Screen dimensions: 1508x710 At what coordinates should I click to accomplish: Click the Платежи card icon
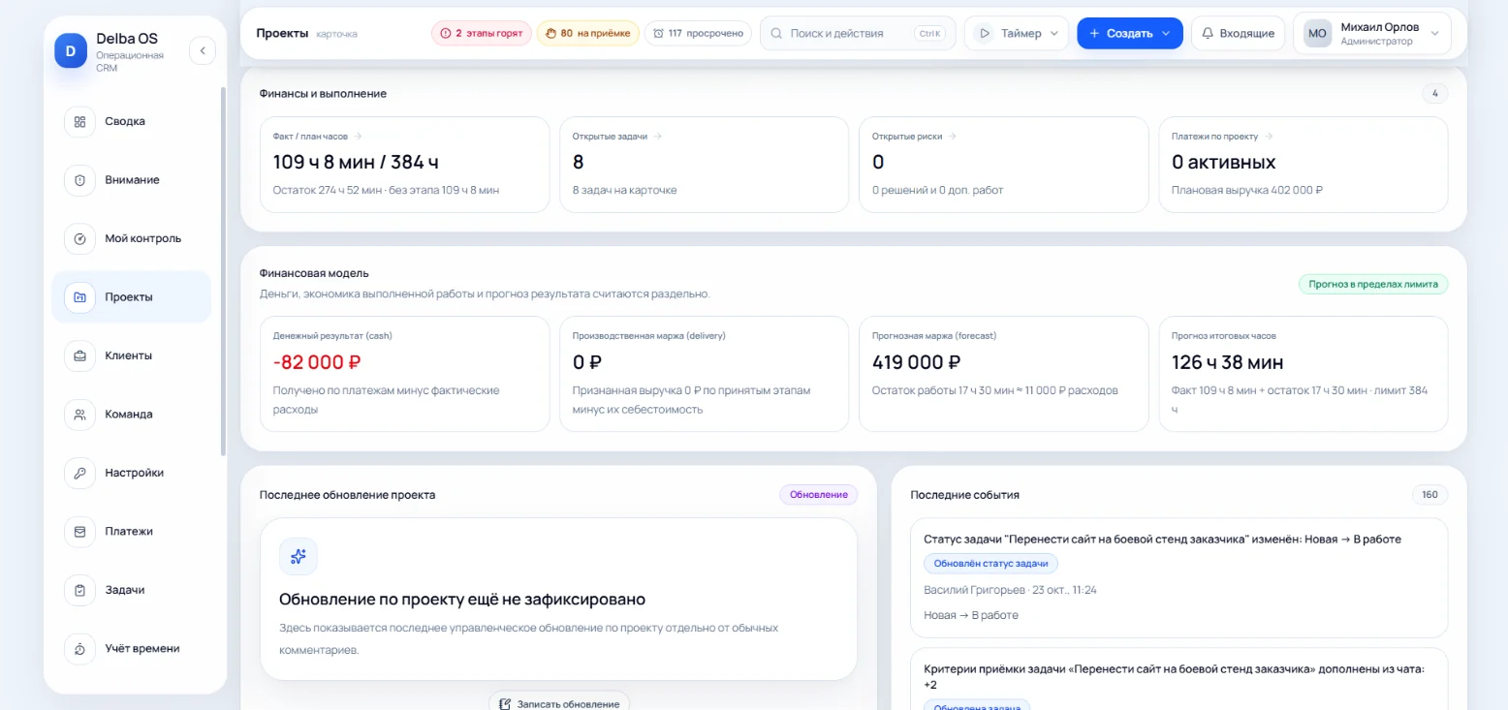point(80,532)
